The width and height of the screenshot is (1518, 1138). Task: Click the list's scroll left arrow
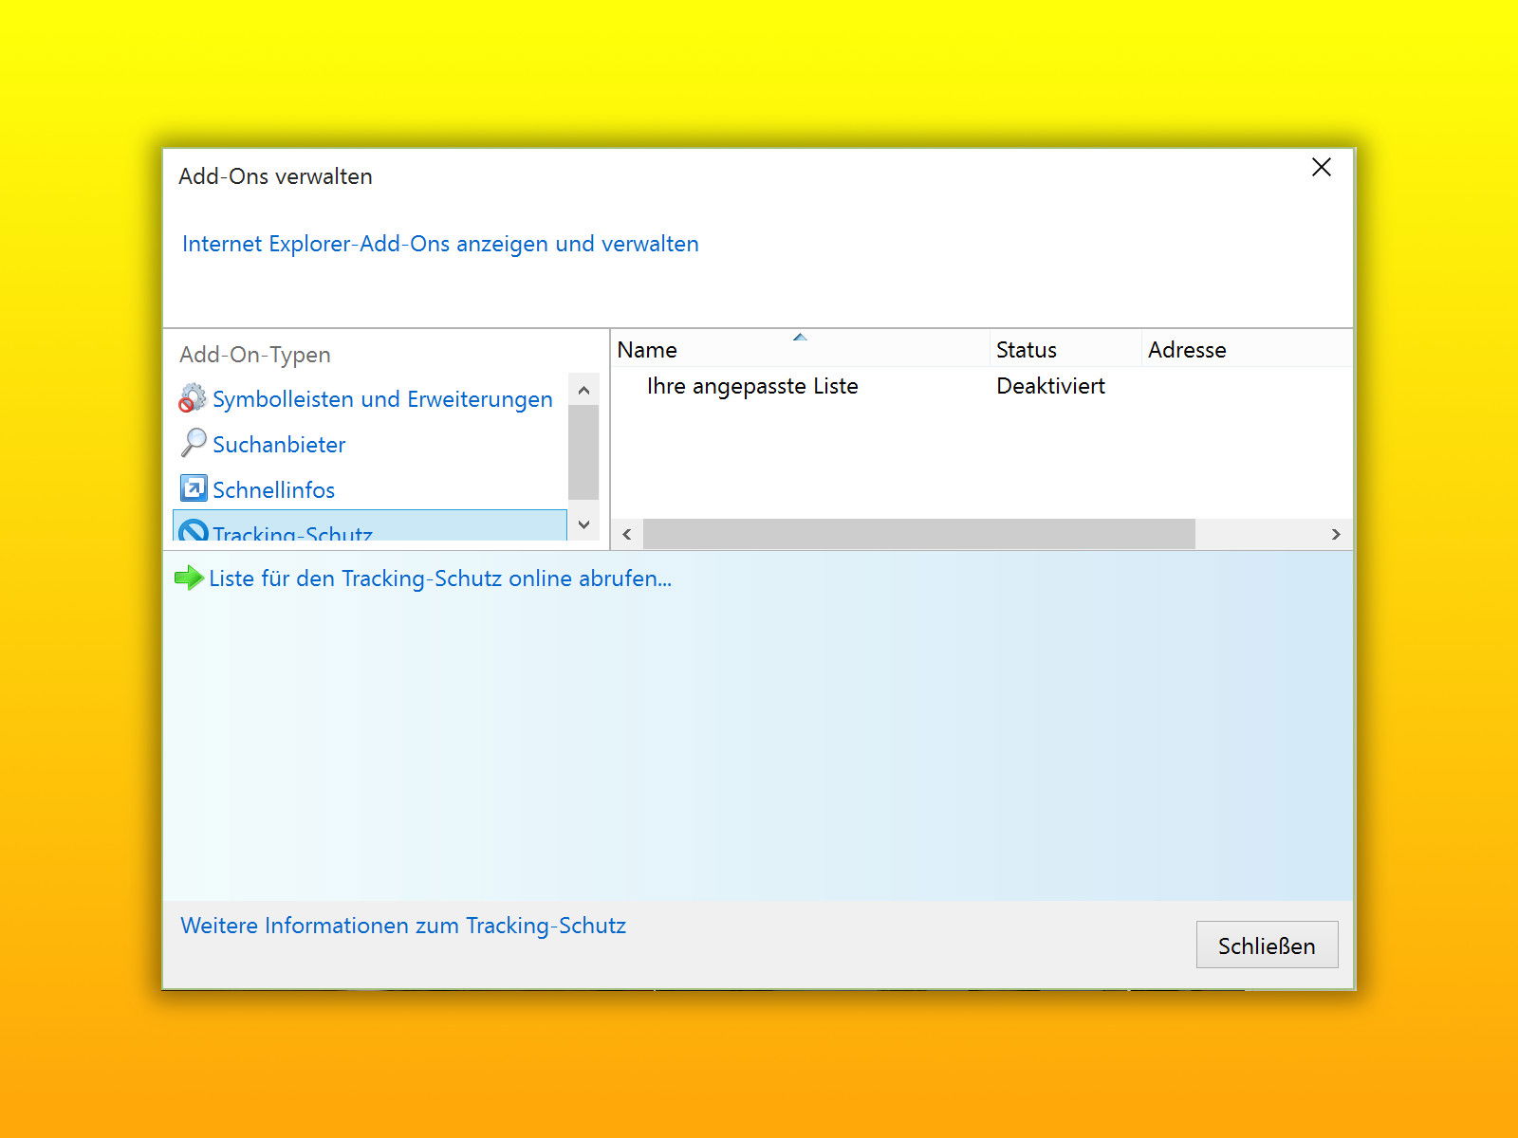(x=627, y=534)
